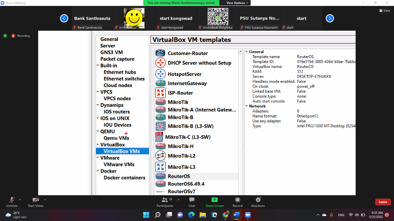394x221 pixels.
Task: Open Microsoft Edge from the taskbar
Action: click(x=191, y=215)
